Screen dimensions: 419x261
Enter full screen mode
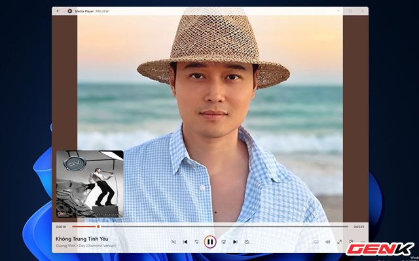[339, 242]
